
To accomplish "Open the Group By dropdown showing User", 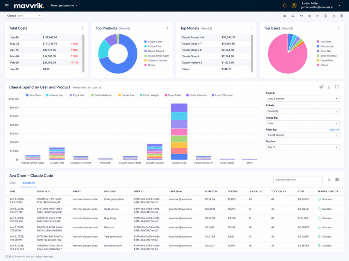I will [x=303, y=123].
